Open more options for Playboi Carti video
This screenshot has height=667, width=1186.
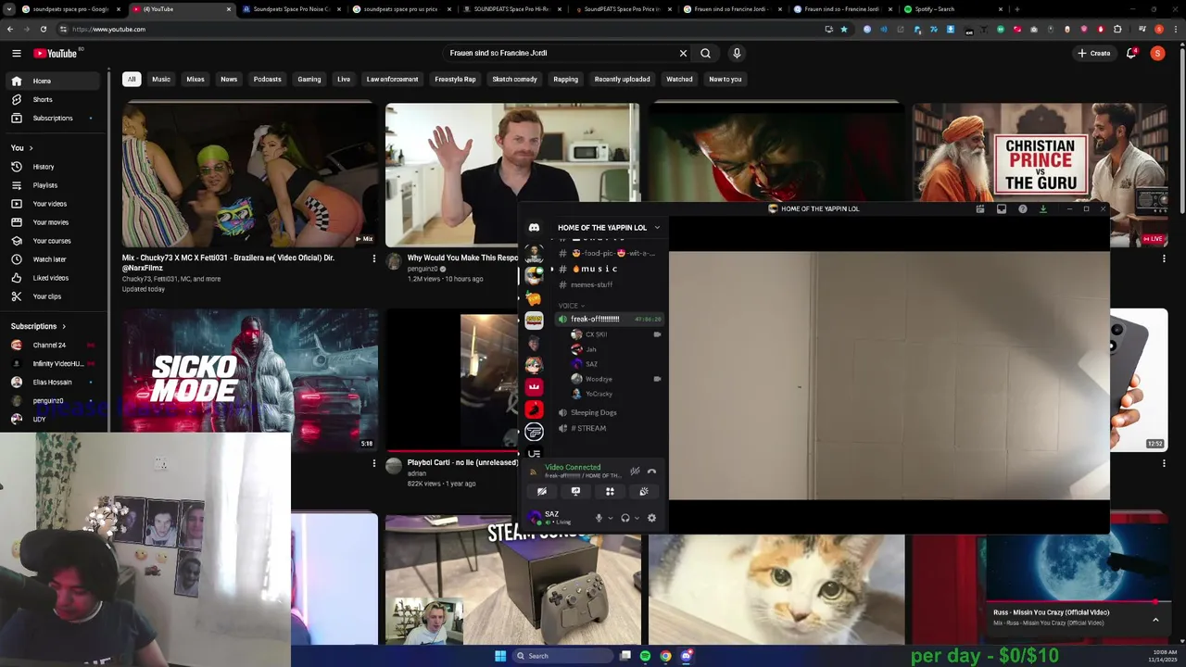point(374,463)
